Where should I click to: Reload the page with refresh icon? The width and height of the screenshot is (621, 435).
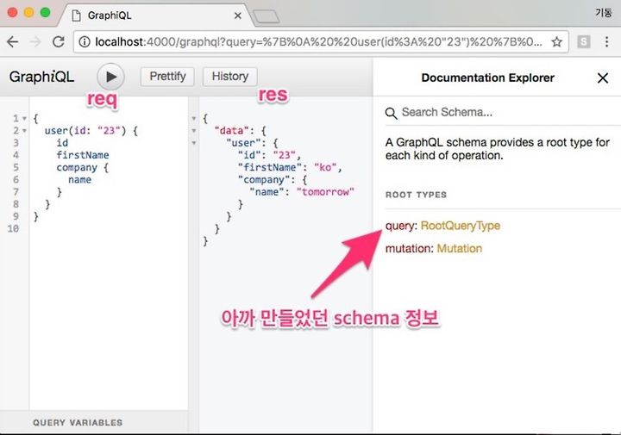[59, 41]
